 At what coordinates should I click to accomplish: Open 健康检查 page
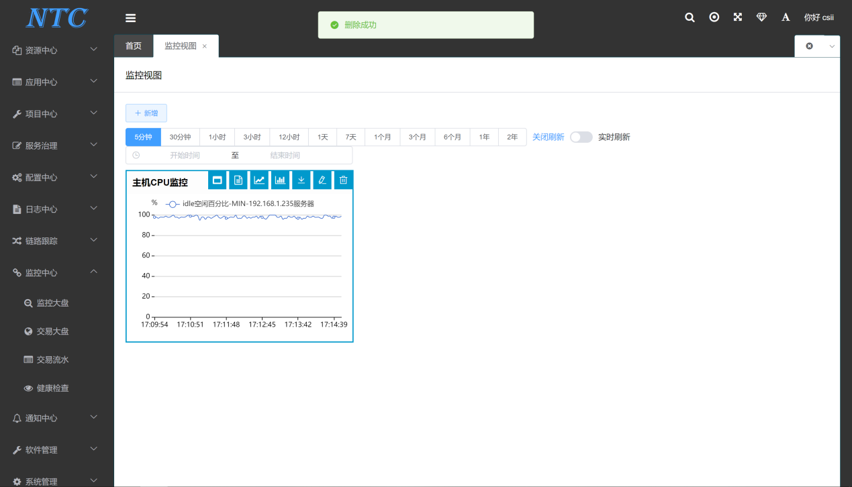coord(57,388)
